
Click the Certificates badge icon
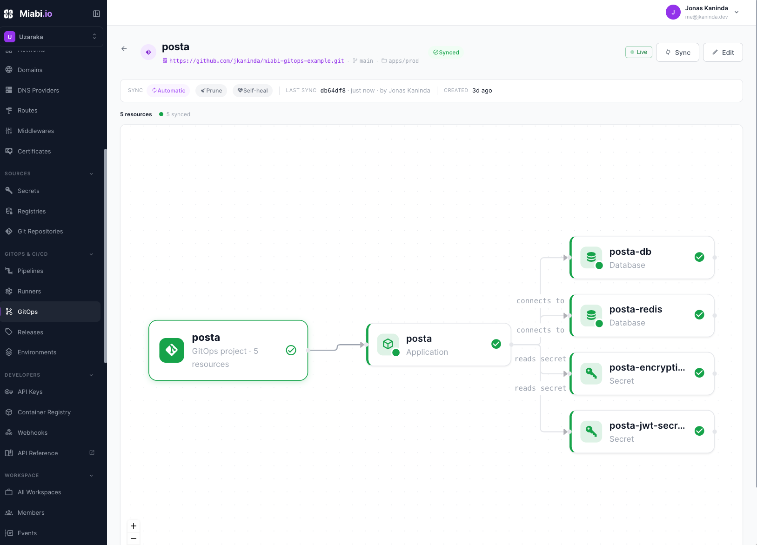pyautogui.click(x=9, y=151)
